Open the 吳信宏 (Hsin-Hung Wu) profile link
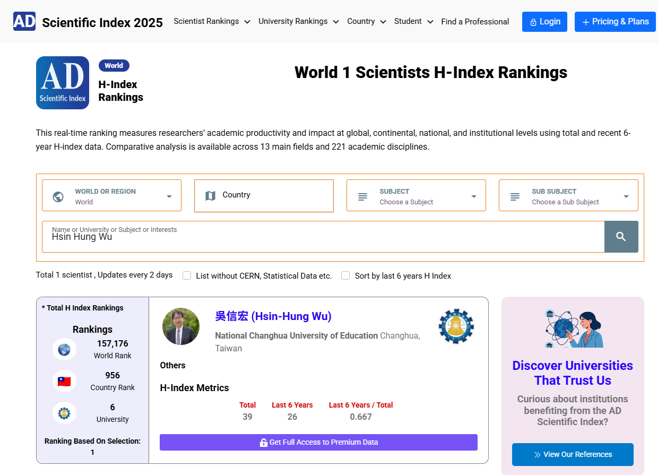Image resolution: width=658 pixels, height=475 pixels. tap(273, 316)
